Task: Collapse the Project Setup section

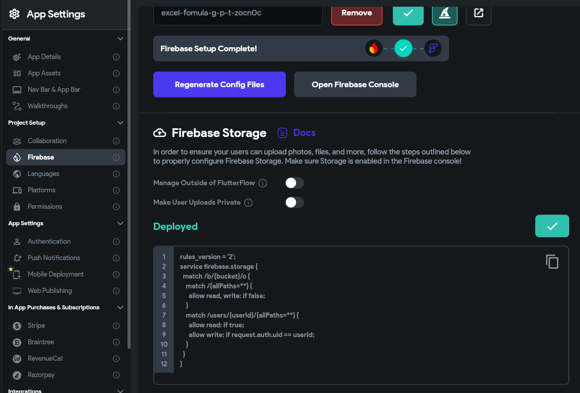Action: [x=120, y=123]
